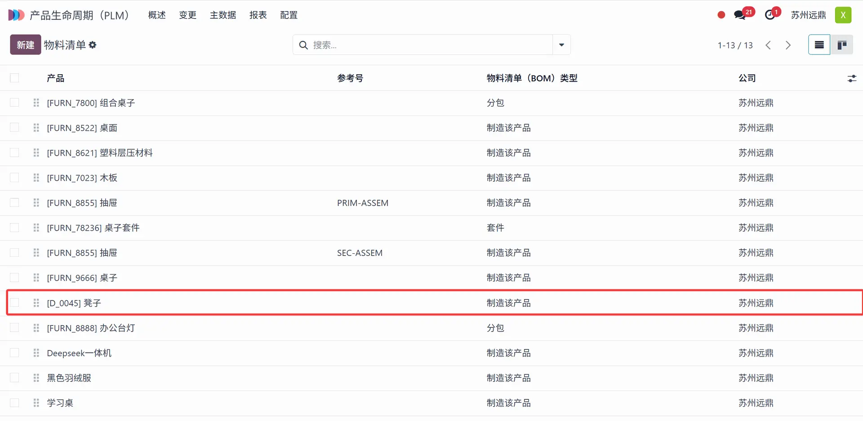863x421 pixels.
Task: Open the 配置 menu
Action: tap(289, 15)
